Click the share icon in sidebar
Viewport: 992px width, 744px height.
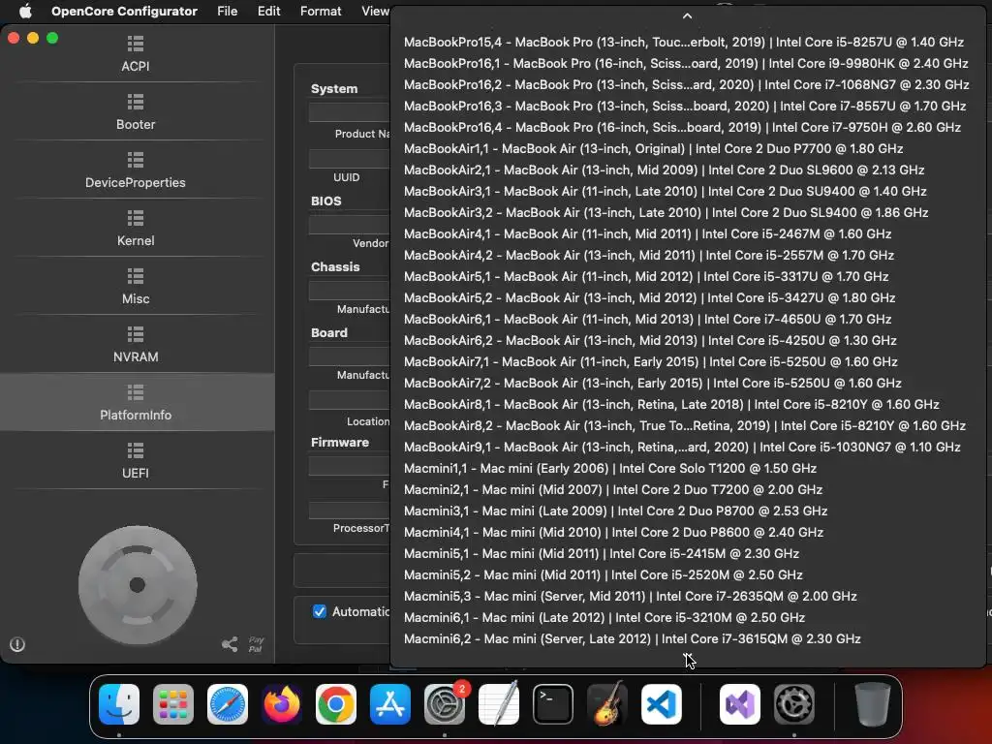click(x=230, y=644)
